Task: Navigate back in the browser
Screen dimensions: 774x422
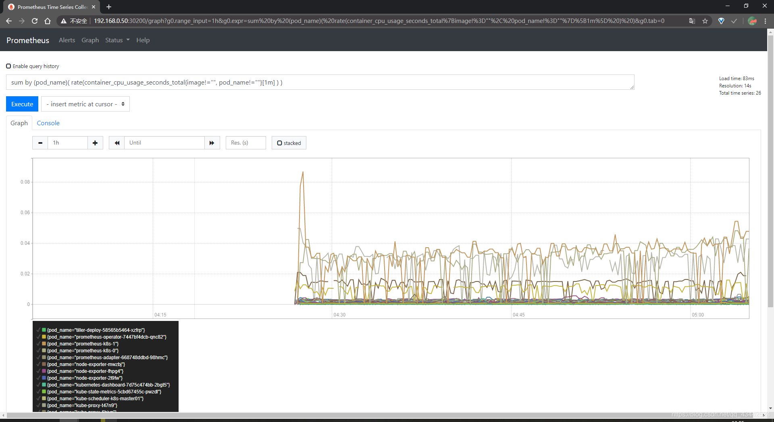Action: pos(8,21)
